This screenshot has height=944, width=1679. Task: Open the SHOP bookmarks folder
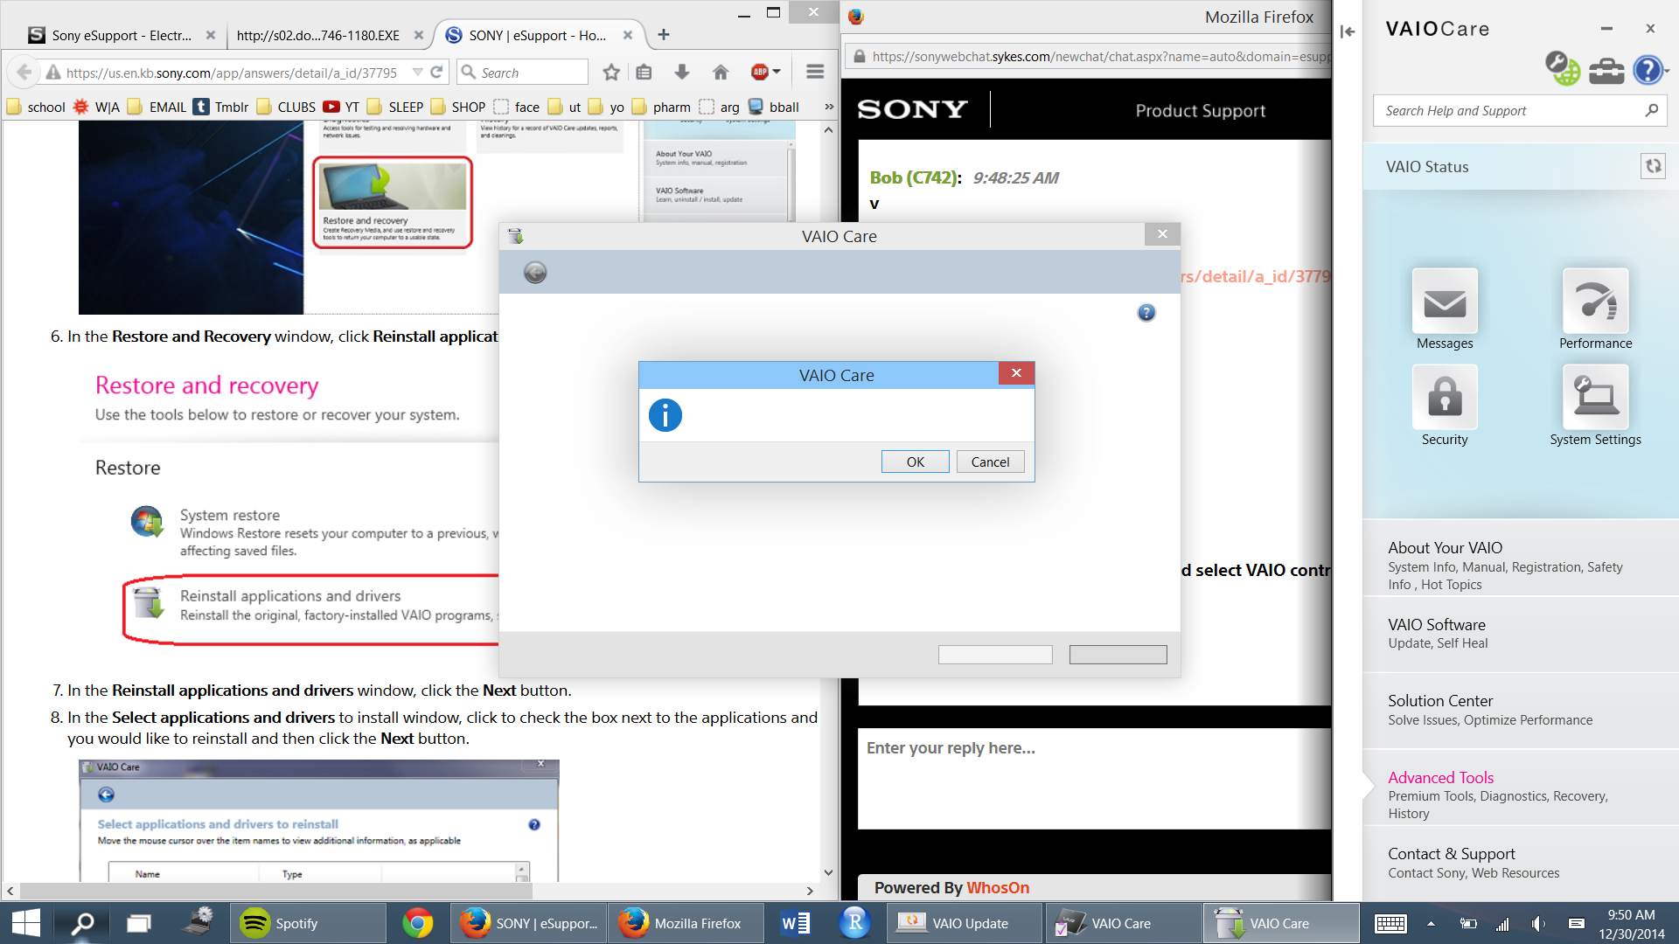point(458,108)
